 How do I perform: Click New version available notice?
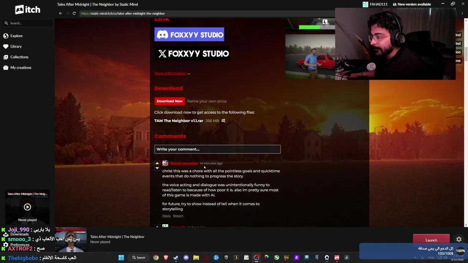(x=412, y=4)
